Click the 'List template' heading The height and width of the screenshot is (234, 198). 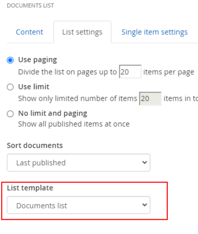(x=30, y=188)
